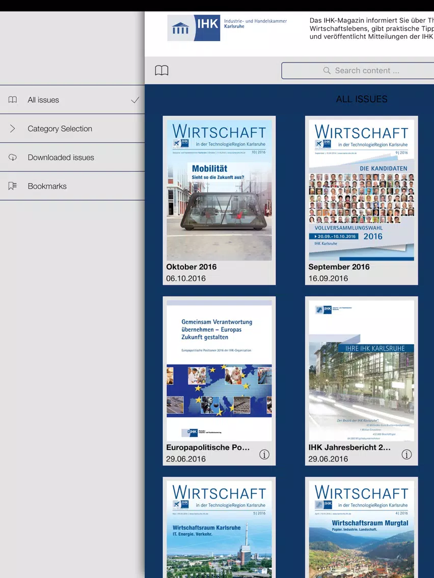Viewport: 434px width, 578px height.
Task: Open Wirtschaftsraum Karlsruhe 5|2016 cover
Action: point(219,529)
